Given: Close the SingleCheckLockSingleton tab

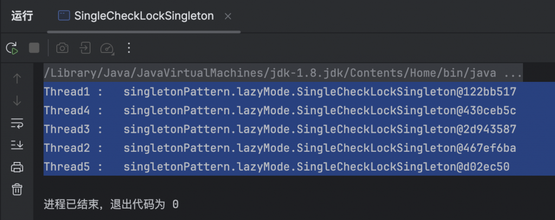Looking at the screenshot, I should 228,16.
